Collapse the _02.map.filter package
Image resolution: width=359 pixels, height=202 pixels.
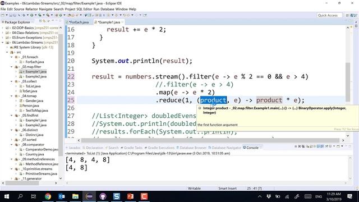pos(12,67)
